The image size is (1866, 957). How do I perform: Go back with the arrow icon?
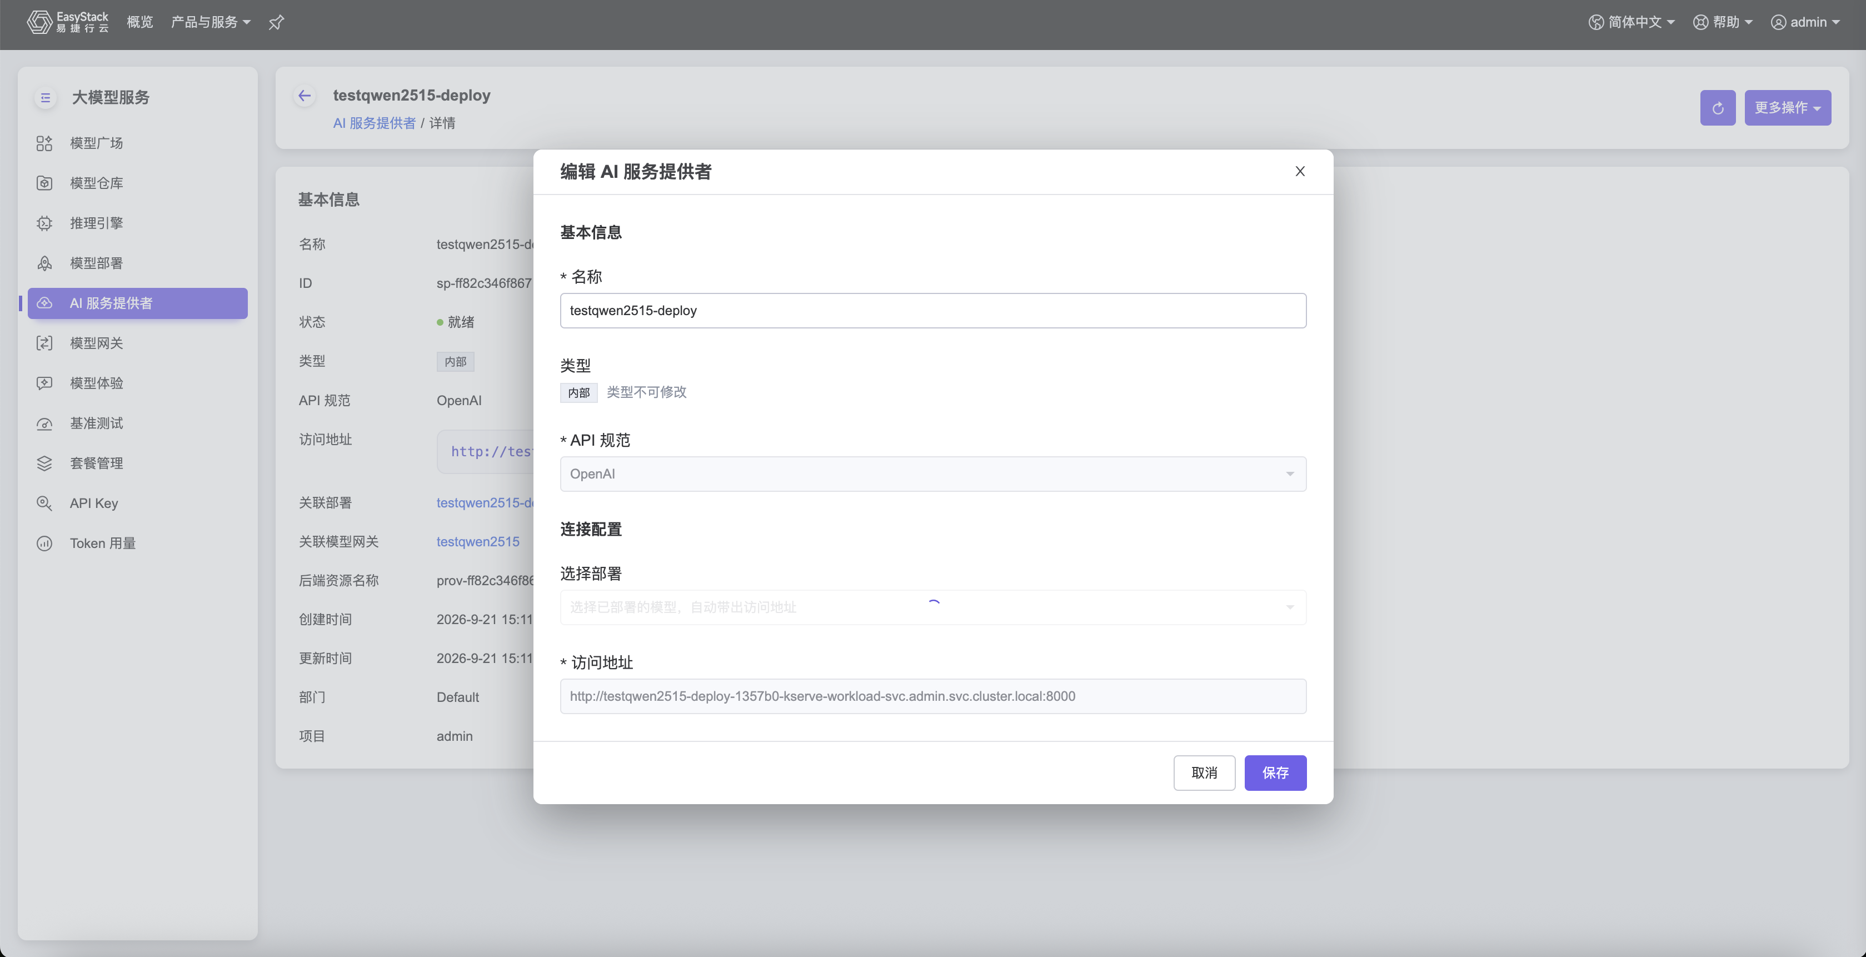click(305, 96)
